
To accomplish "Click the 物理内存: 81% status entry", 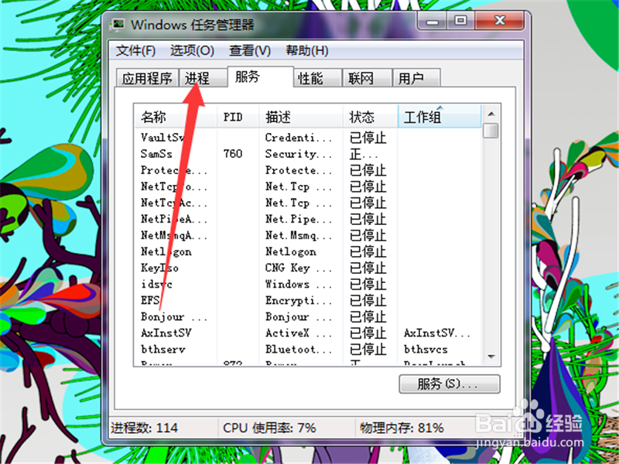I will point(402,428).
